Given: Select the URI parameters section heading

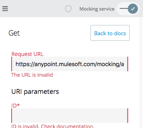Looking at the screenshot, I should click(x=35, y=91).
